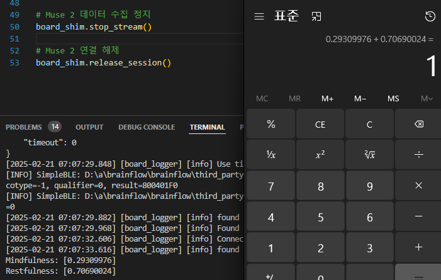Click calculator digit 6
The height and width of the screenshot is (280, 441).
369,217
